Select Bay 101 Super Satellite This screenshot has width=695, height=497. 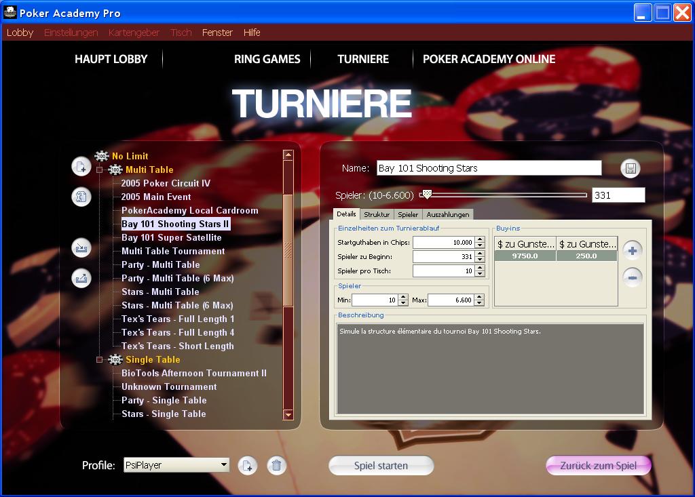click(x=172, y=237)
